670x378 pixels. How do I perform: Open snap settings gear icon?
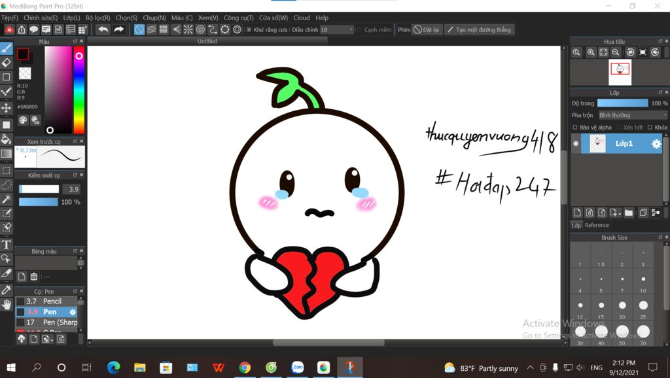tap(237, 29)
